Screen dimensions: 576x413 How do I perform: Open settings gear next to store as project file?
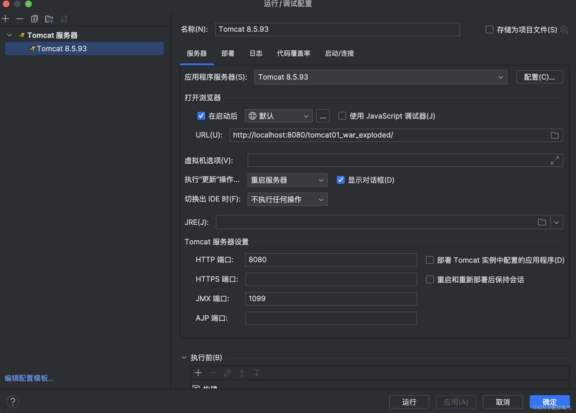(564, 29)
